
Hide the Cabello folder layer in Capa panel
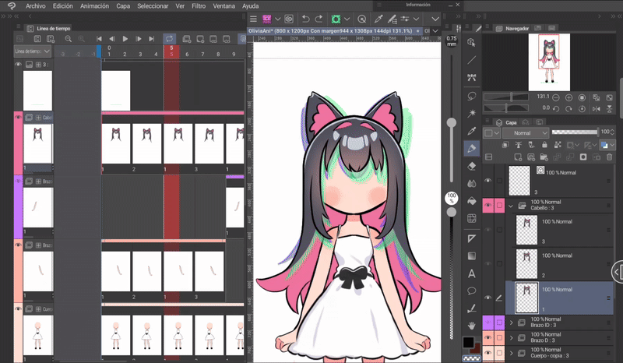(488, 206)
